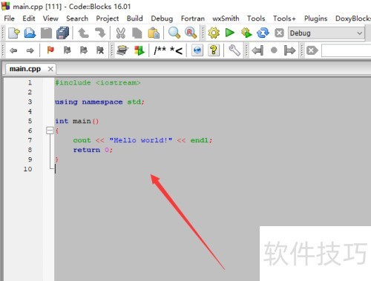Click the gray X tag icon before the text field
371x281 pixels.
click(x=312, y=50)
